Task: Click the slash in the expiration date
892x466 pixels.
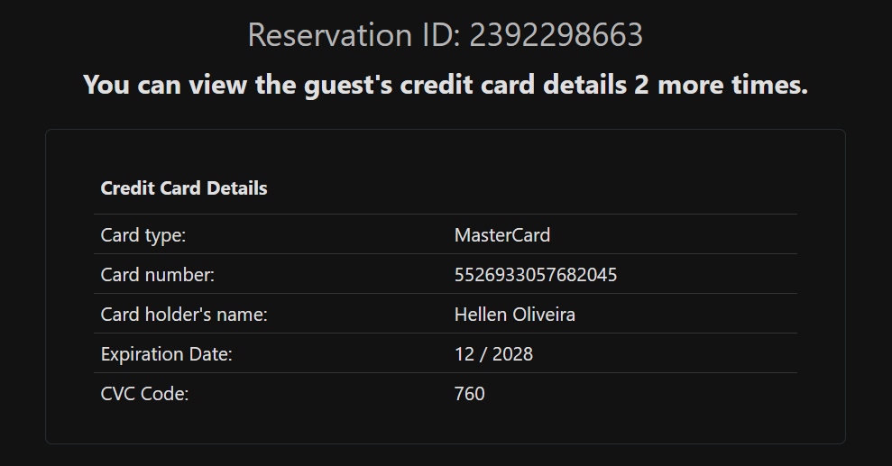Action: click(x=483, y=354)
